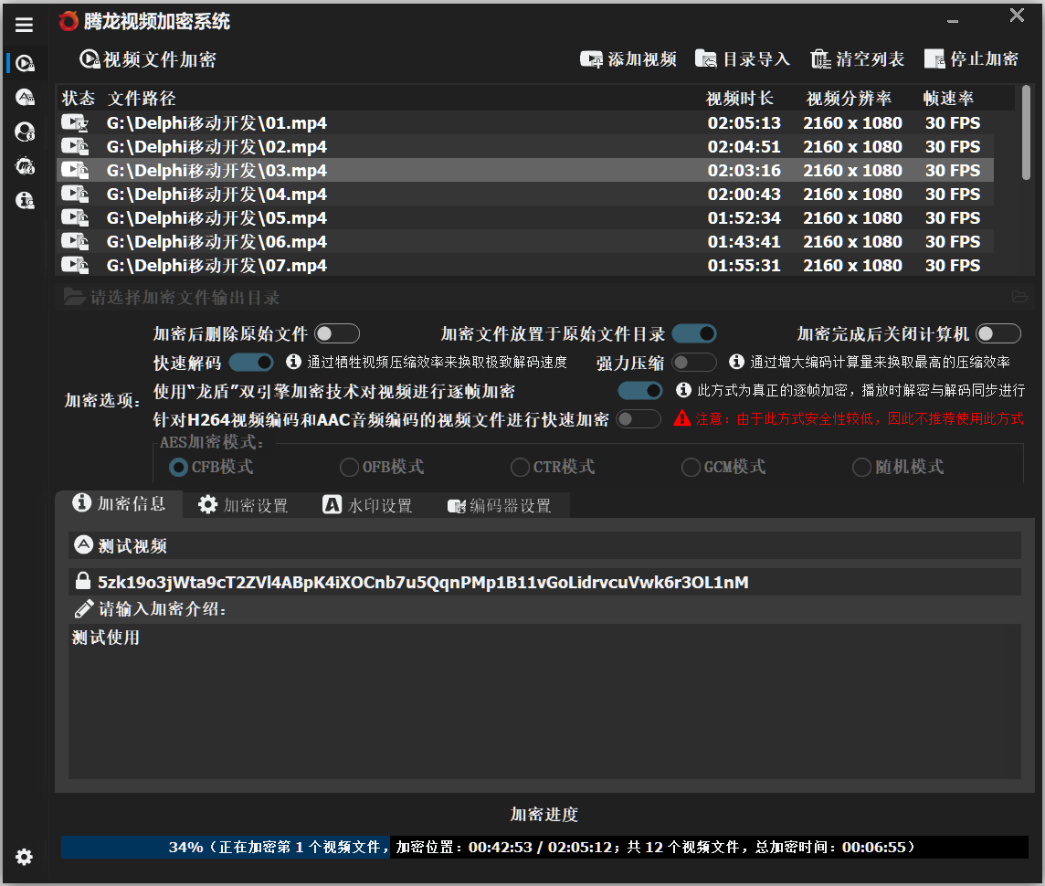Open the fourth sidebar tool icon
The height and width of the screenshot is (886, 1045).
(x=25, y=166)
